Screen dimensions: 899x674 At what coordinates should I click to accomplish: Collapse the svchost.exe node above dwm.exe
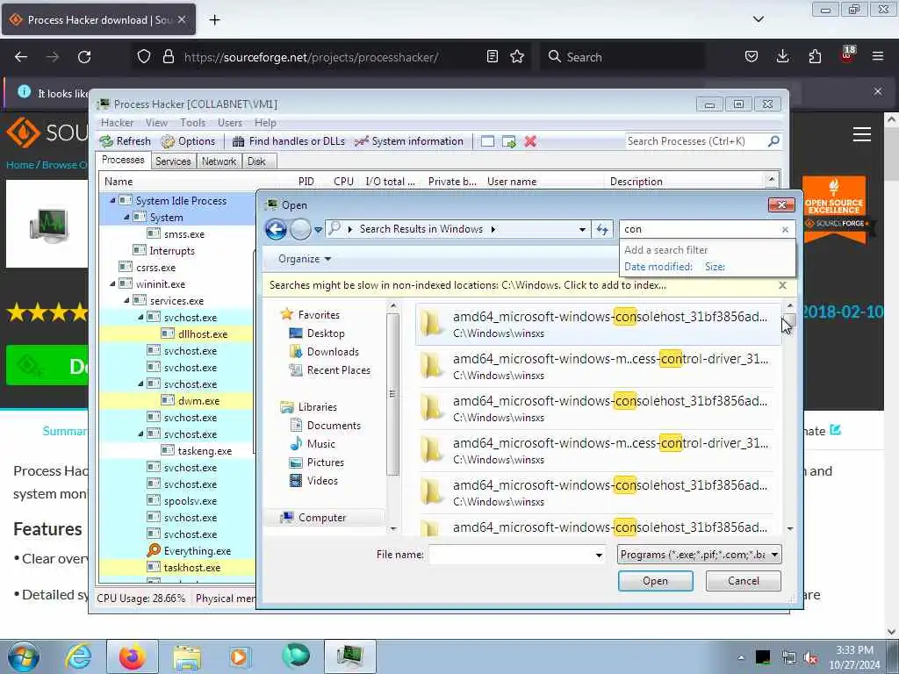[140, 384]
